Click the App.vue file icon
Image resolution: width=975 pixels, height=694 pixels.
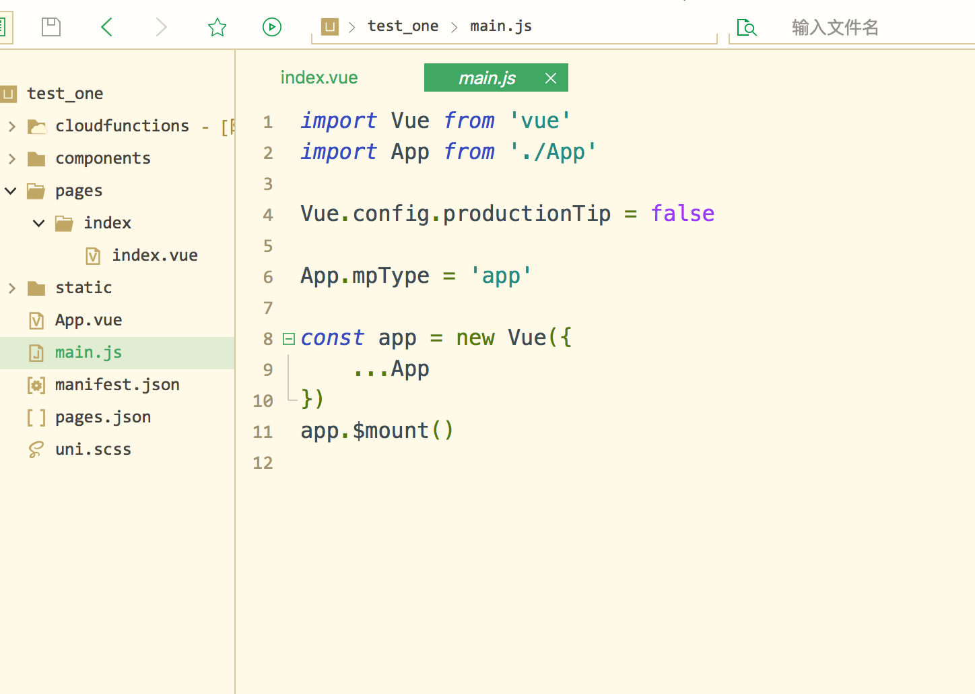point(36,321)
